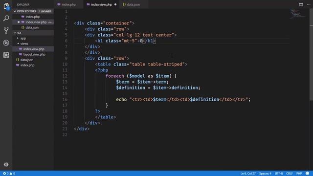Switch to the index.view.php tab
This screenshot has width=313, height=176.
click(101, 4)
